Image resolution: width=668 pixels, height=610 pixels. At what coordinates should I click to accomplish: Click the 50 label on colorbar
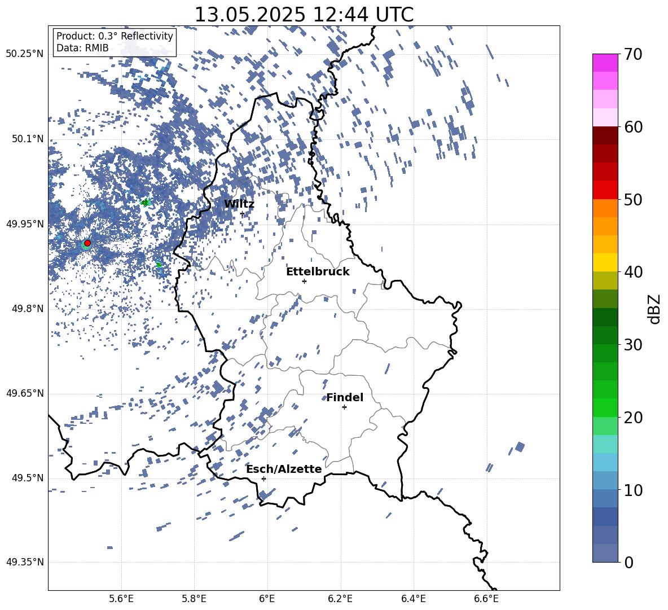[x=633, y=200]
